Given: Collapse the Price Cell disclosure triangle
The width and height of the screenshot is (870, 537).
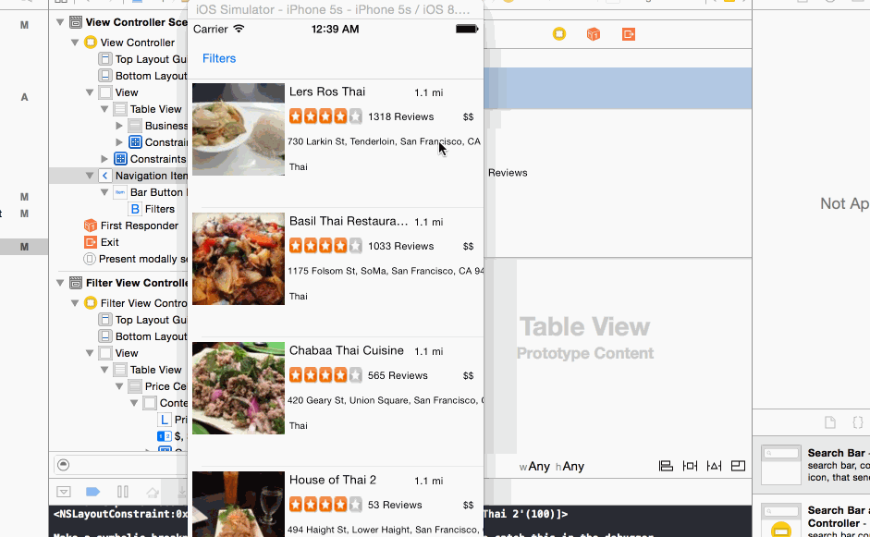Looking at the screenshot, I should (x=118, y=386).
